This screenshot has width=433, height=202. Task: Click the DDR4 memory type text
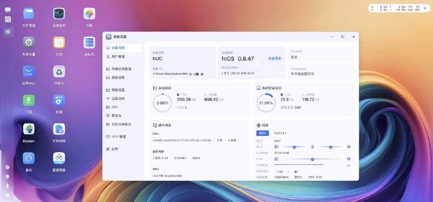click(x=196, y=158)
